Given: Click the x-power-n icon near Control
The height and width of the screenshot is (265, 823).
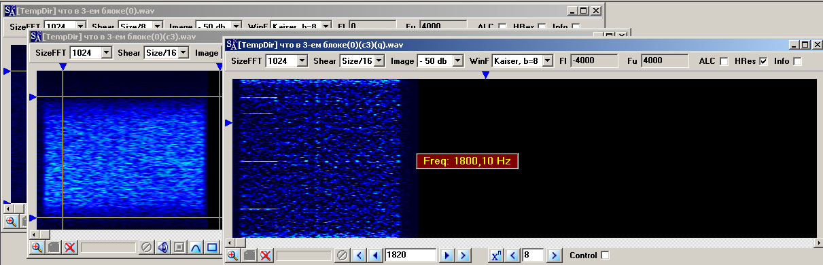Looking at the screenshot, I should [x=497, y=255].
